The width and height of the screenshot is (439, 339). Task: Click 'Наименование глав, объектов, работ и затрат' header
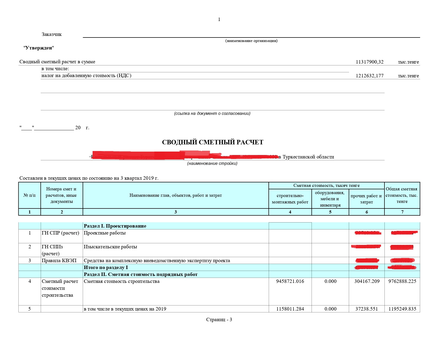click(176, 195)
